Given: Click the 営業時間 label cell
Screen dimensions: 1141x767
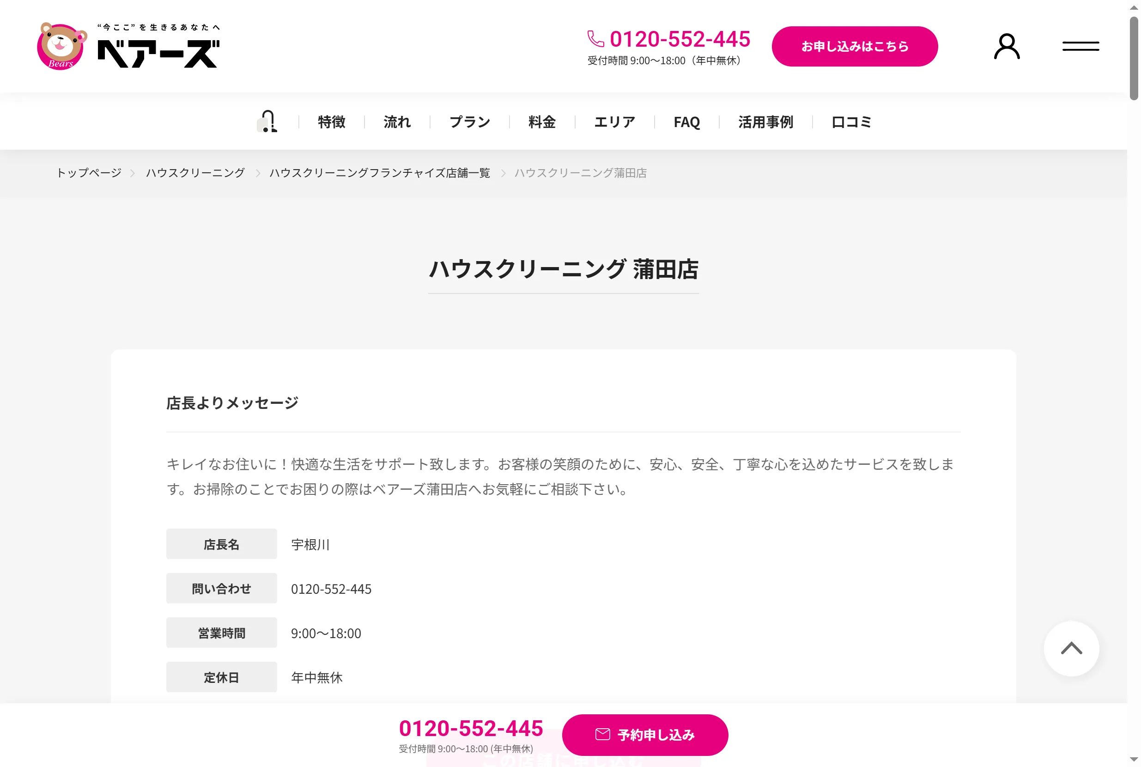Looking at the screenshot, I should click(222, 633).
